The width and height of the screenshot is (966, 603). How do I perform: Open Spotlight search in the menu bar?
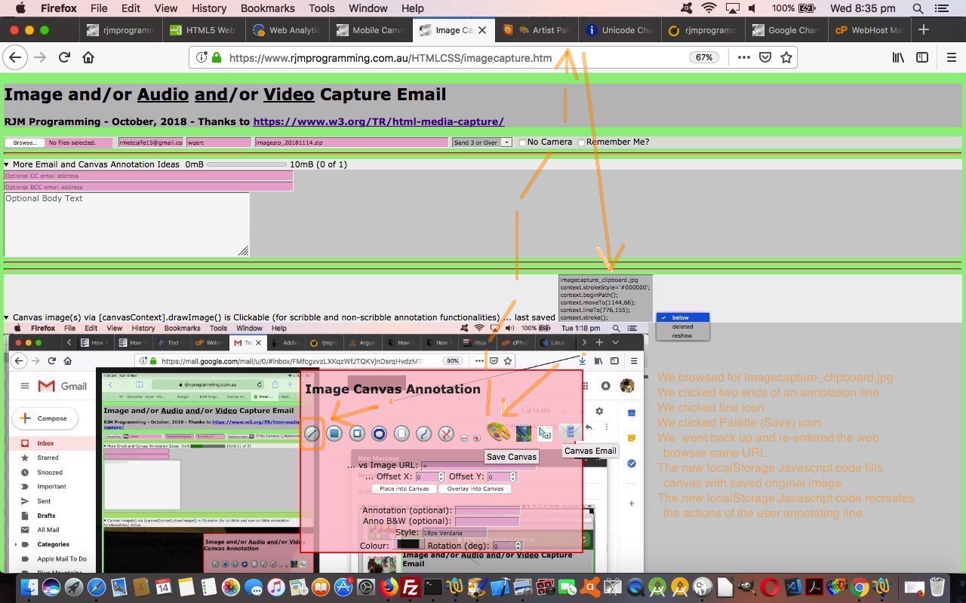pyautogui.click(x=918, y=8)
